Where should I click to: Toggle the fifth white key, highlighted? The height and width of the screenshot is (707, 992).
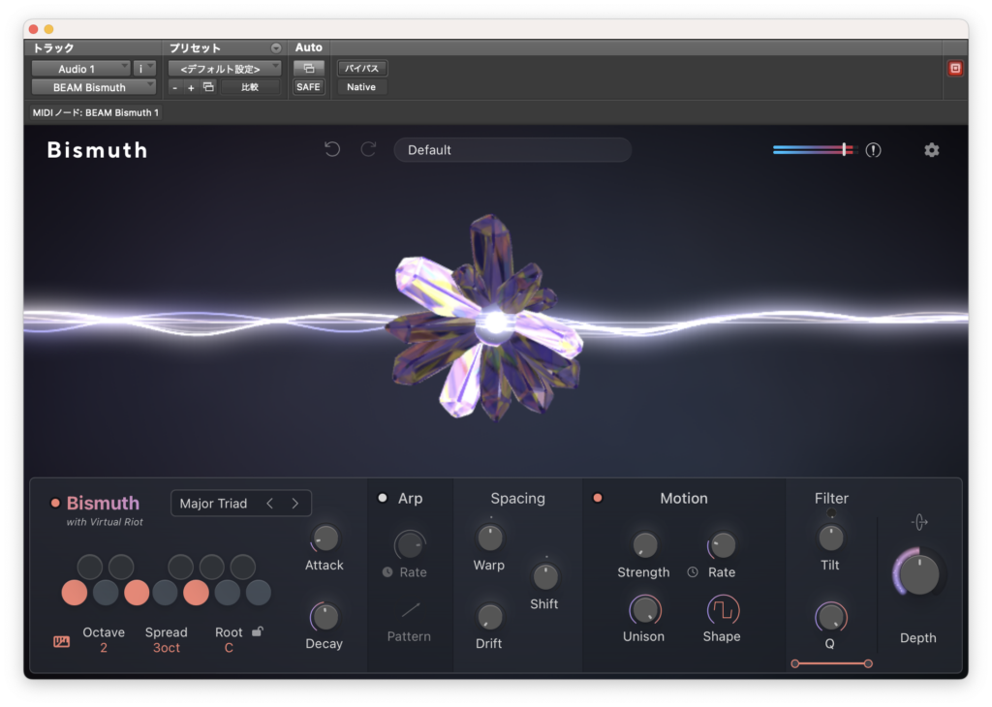[196, 593]
